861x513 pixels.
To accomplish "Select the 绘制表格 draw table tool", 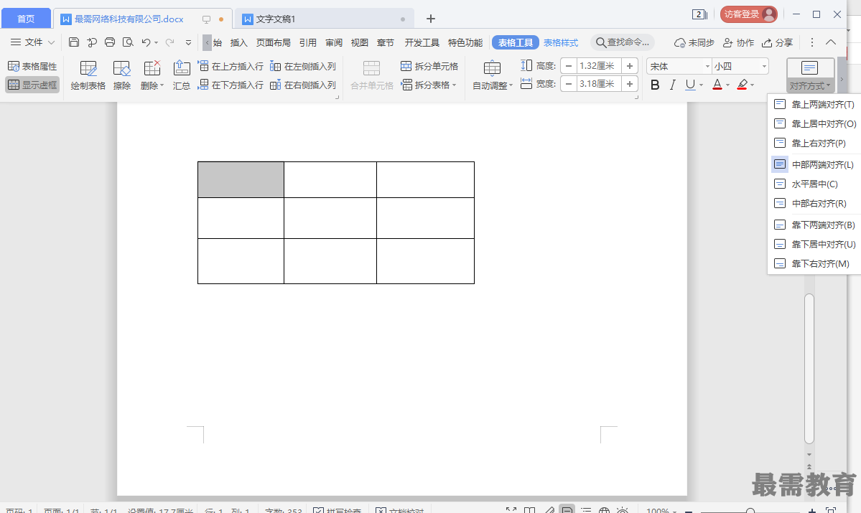I will tap(88, 75).
